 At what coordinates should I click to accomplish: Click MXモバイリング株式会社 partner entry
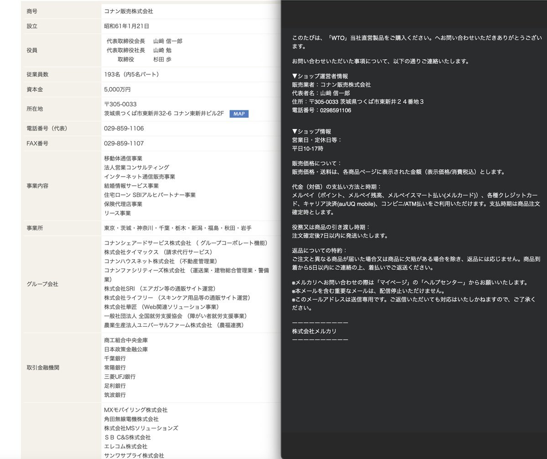point(136,410)
